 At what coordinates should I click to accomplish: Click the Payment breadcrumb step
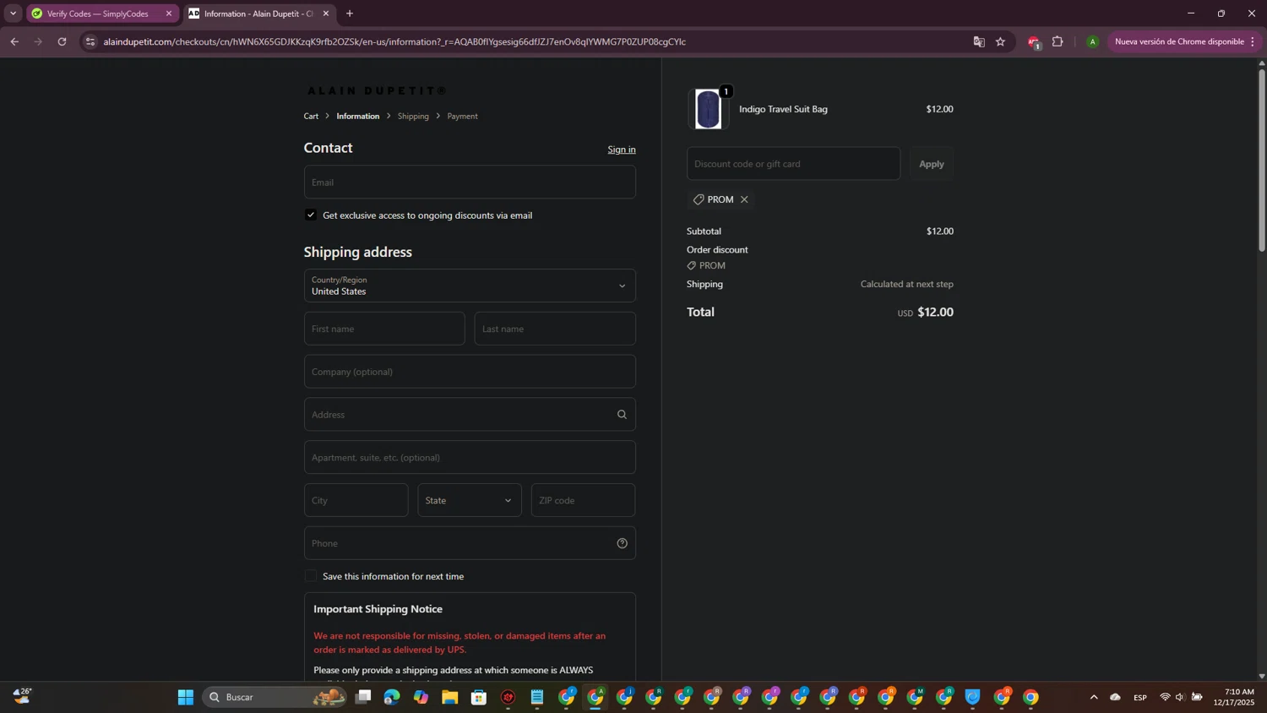(462, 117)
